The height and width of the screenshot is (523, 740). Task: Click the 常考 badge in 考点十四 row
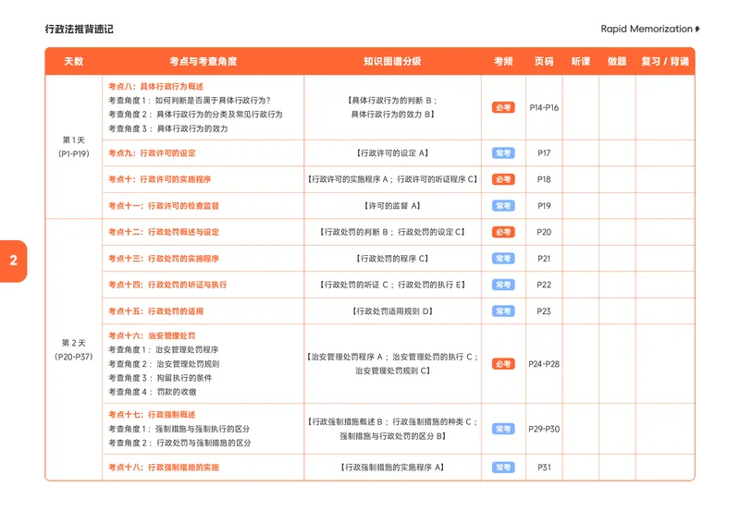pyautogui.click(x=503, y=285)
